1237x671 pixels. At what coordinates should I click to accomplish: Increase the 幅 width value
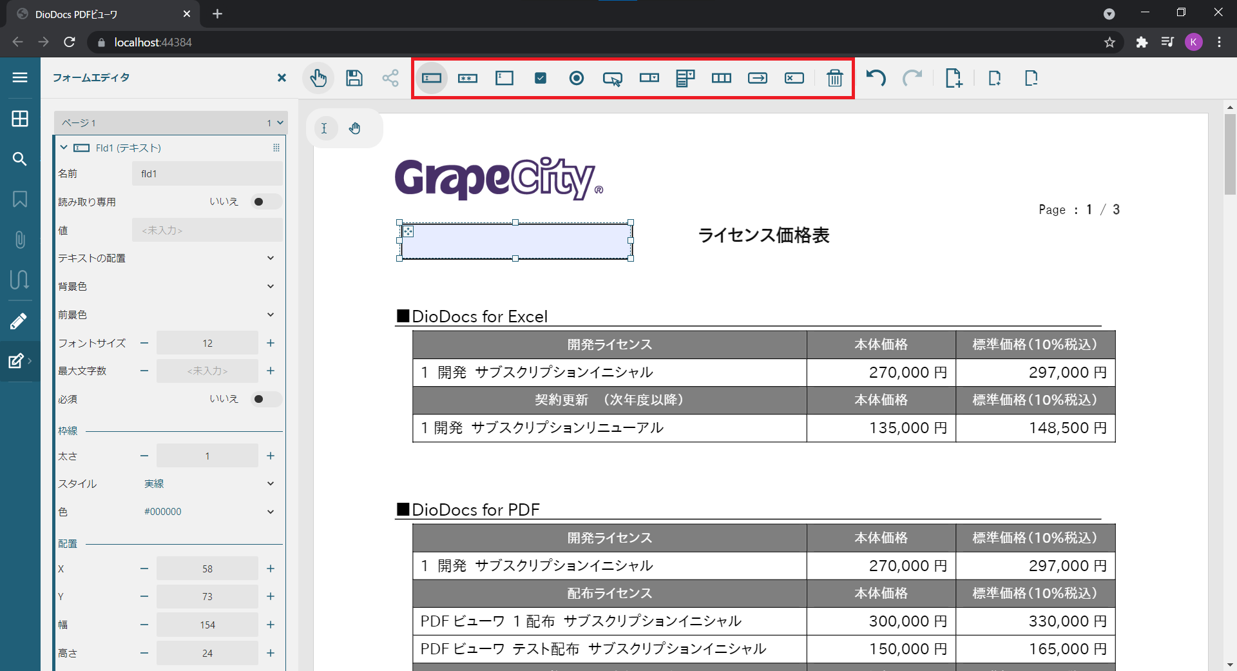(271, 625)
